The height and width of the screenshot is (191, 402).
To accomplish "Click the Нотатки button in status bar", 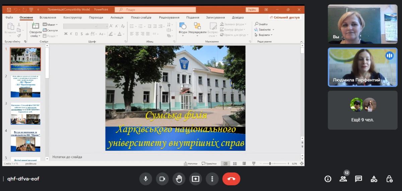I will 191,164.
